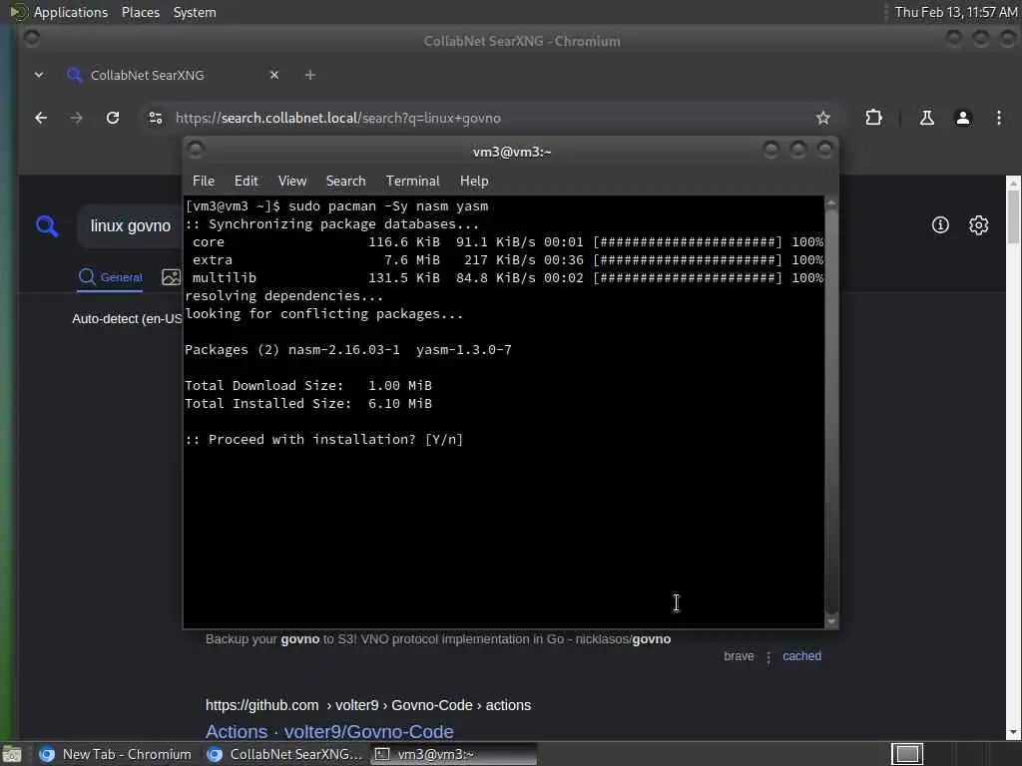Viewport: 1022px width, 766px height.
Task: Open SearXNG preferences gear icon
Action: pyautogui.click(x=978, y=225)
